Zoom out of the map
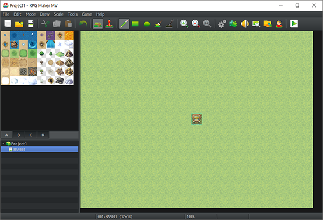The height and width of the screenshot is (220, 323). click(196, 24)
